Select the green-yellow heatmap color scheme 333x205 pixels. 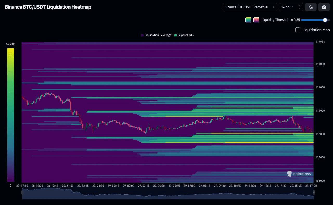[x=248, y=20]
